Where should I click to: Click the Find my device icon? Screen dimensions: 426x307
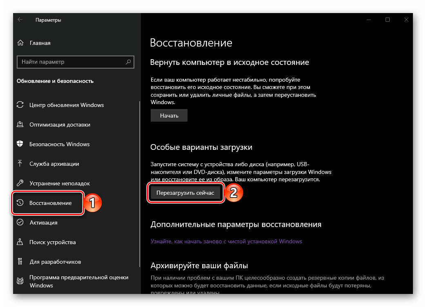click(x=20, y=242)
